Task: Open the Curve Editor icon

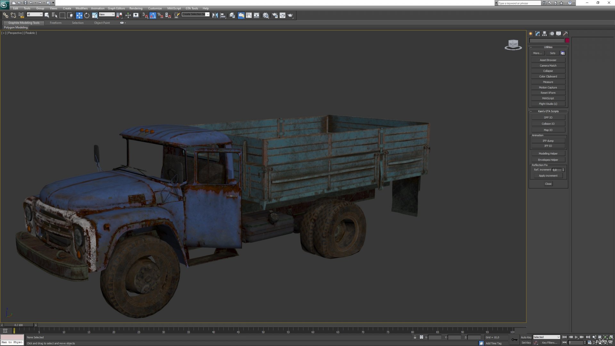Action: (x=249, y=15)
